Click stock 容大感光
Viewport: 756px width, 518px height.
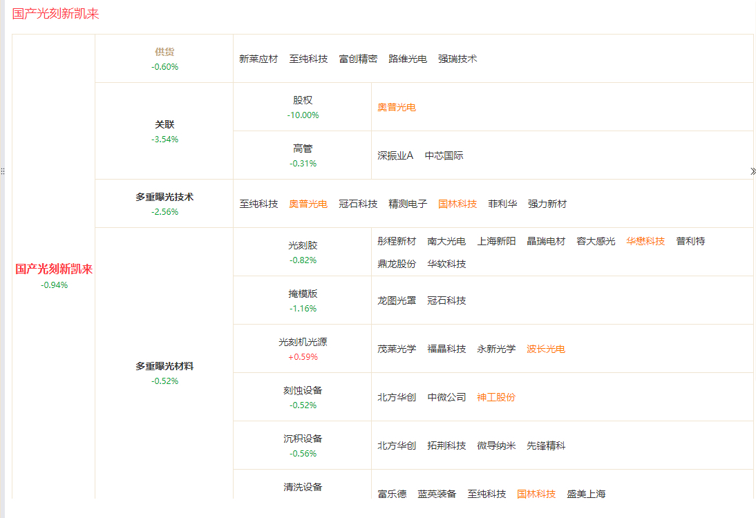596,241
